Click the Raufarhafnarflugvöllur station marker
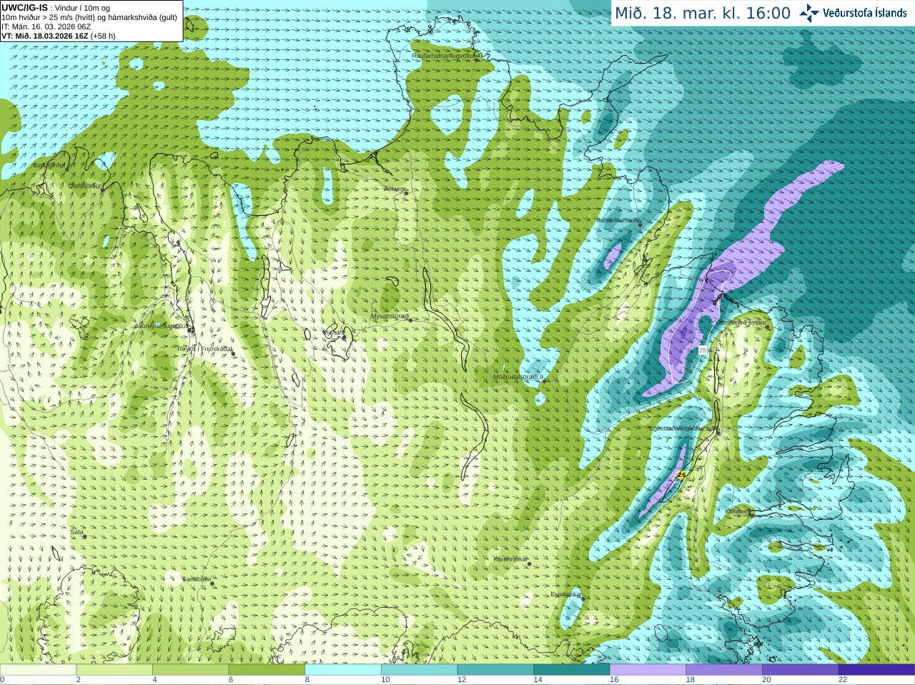Viewport: 915px width, 685px height. [x=478, y=60]
